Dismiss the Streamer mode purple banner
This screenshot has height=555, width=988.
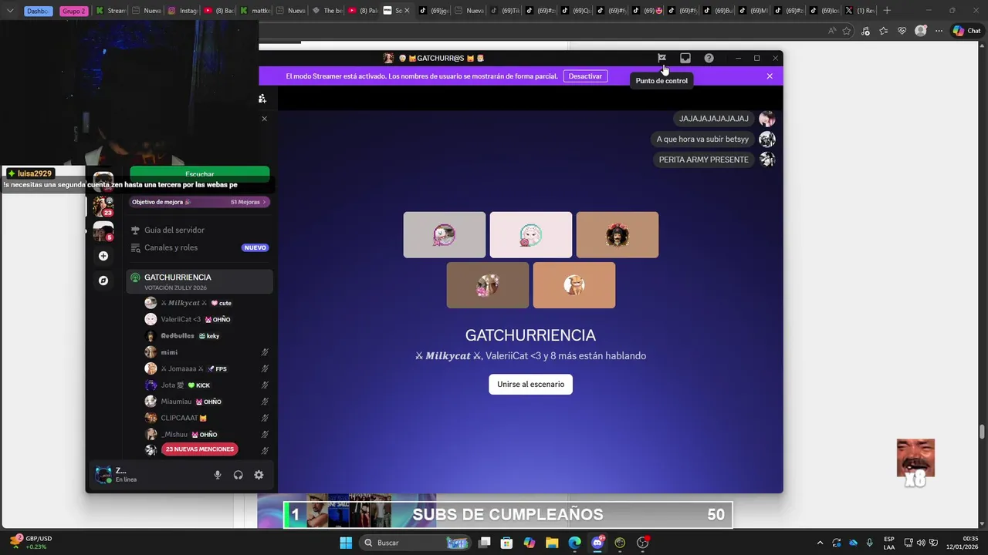(x=770, y=76)
